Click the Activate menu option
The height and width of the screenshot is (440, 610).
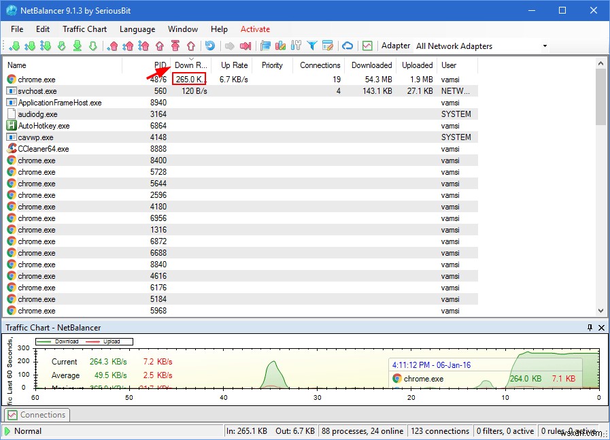(x=255, y=29)
